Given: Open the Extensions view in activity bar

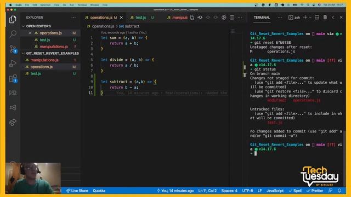Looking at the screenshot, I should tap(13, 78).
